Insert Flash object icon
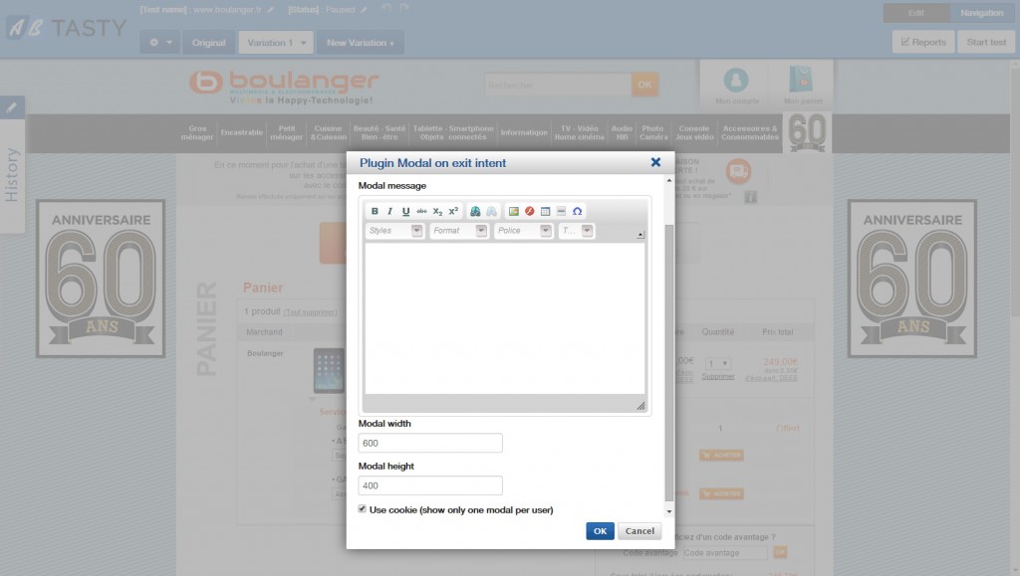This screenshot has width=1020, height=576. (x=530, y=211)
